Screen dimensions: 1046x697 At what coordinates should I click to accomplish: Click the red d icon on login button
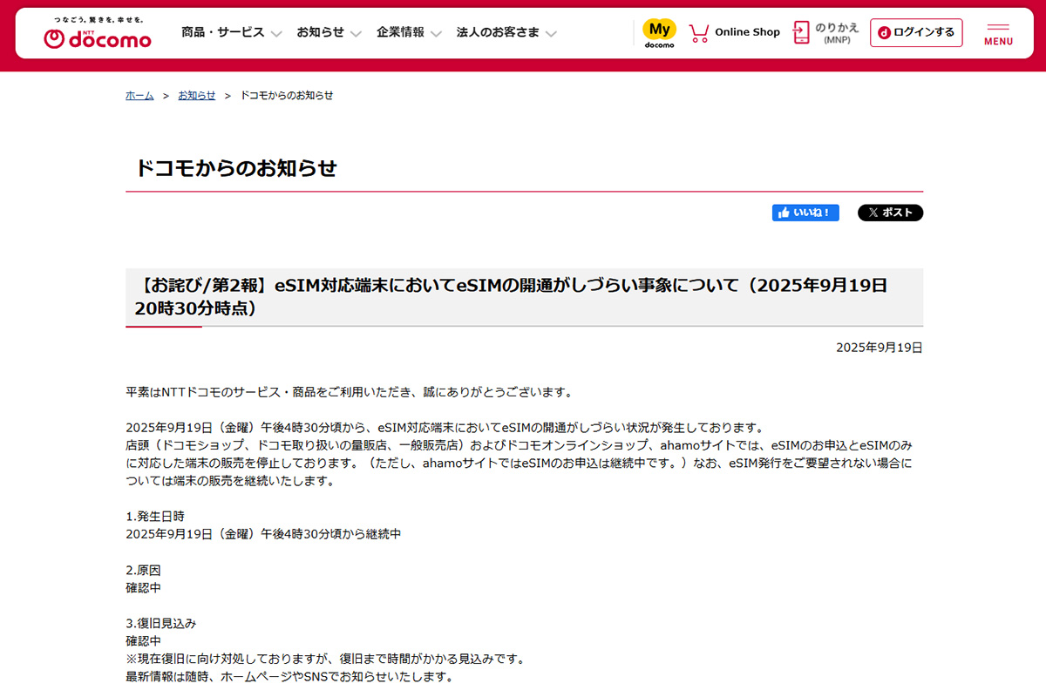[884, 33]
